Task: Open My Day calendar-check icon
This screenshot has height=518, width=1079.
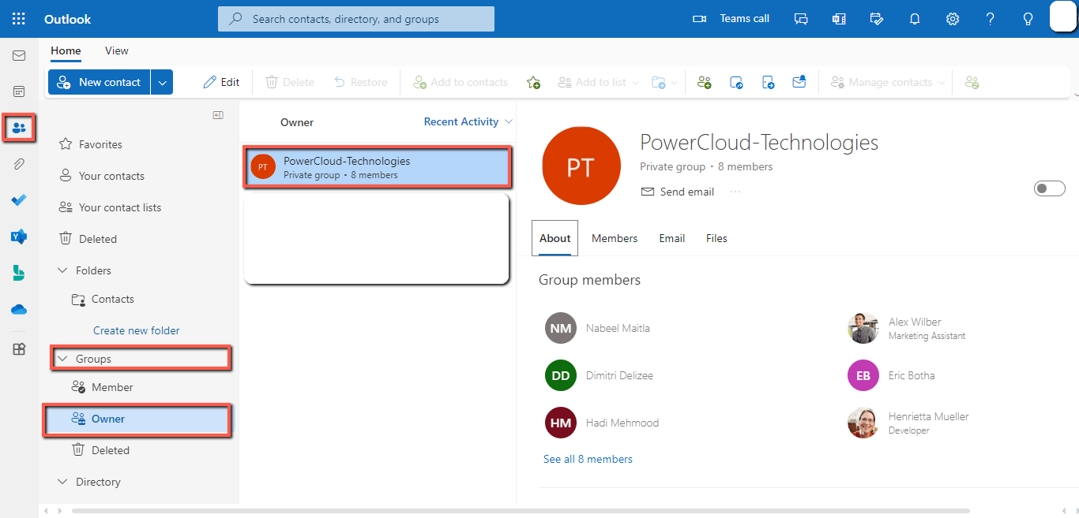Action: [877, 19]
